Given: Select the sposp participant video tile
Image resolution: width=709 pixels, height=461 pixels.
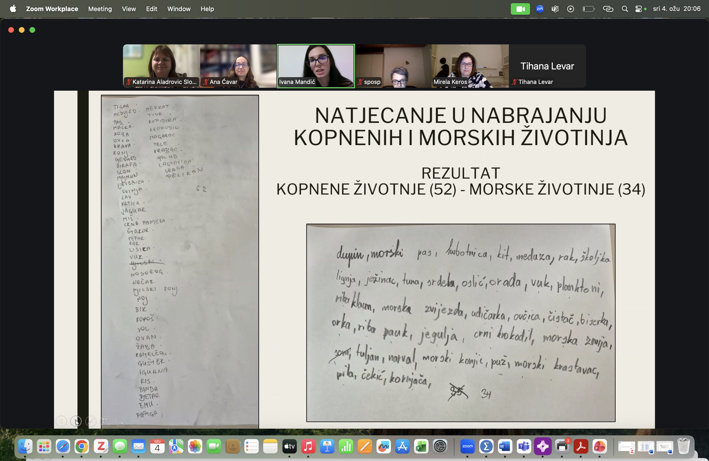Looking at the screenshot, I should [x=393, y=66].
